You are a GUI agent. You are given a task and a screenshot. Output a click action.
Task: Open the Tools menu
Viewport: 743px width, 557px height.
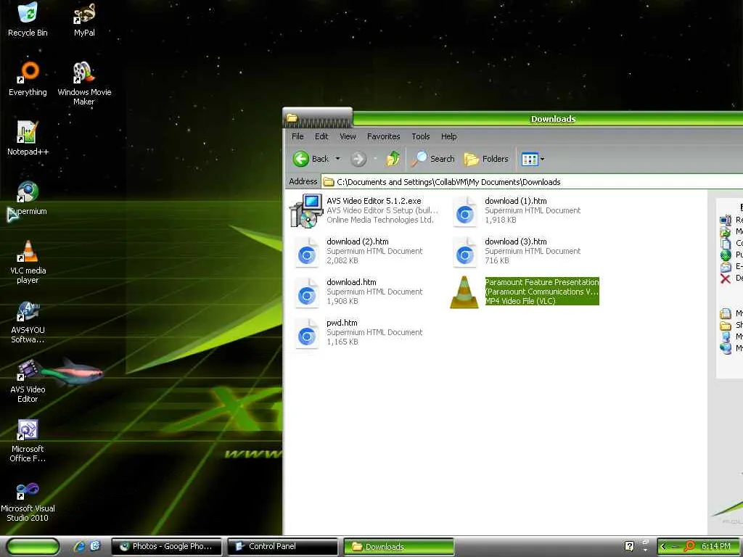point(420,136)
